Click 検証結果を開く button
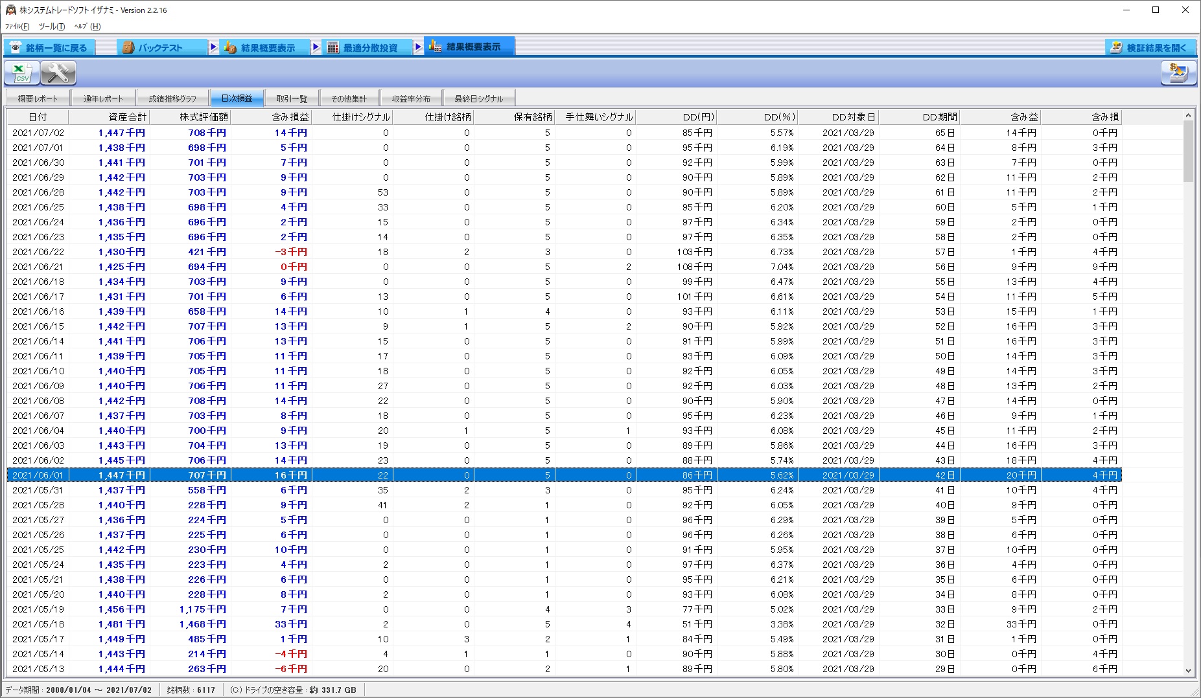1201x698 pixels. point(1149,48)
